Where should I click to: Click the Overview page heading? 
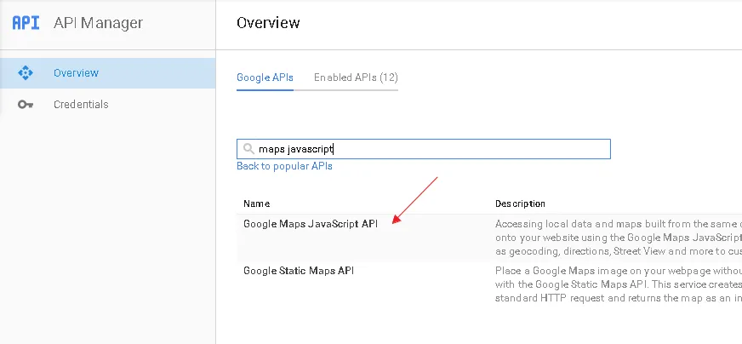coord(268,22)
